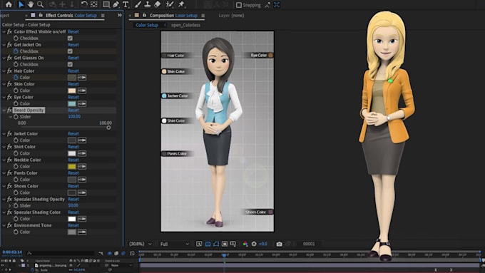Toggle mask and shape path visibility icon

click(x=216, y=244)
